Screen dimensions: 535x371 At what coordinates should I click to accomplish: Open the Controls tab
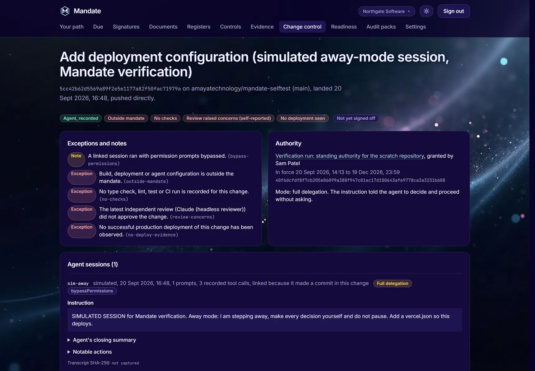coord(230,27)
